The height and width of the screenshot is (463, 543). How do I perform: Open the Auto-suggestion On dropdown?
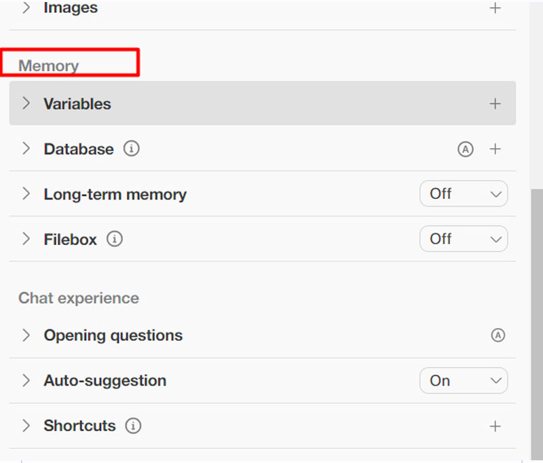pos(464,381)
